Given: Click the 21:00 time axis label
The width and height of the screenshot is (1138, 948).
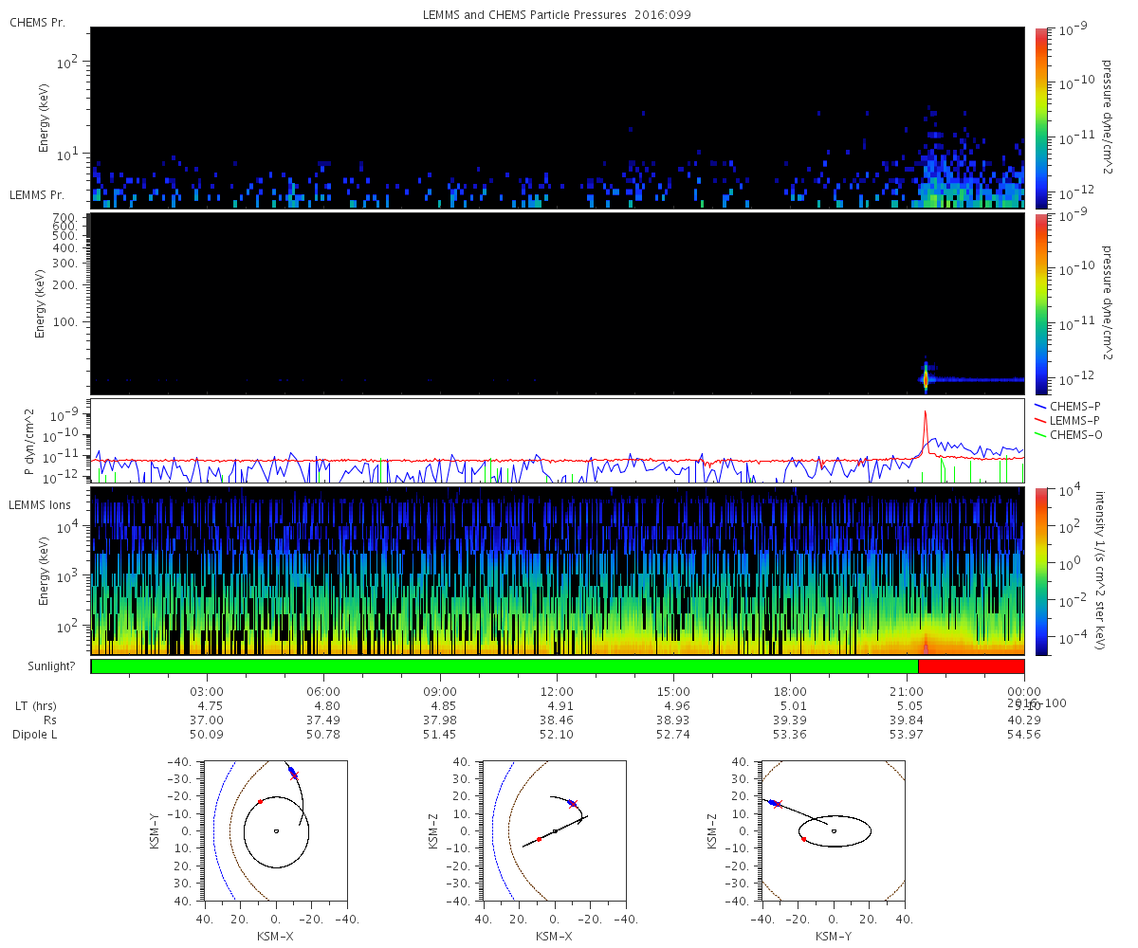Looking at the screenshot, I should pyautogui.click(x=907, y=691).
